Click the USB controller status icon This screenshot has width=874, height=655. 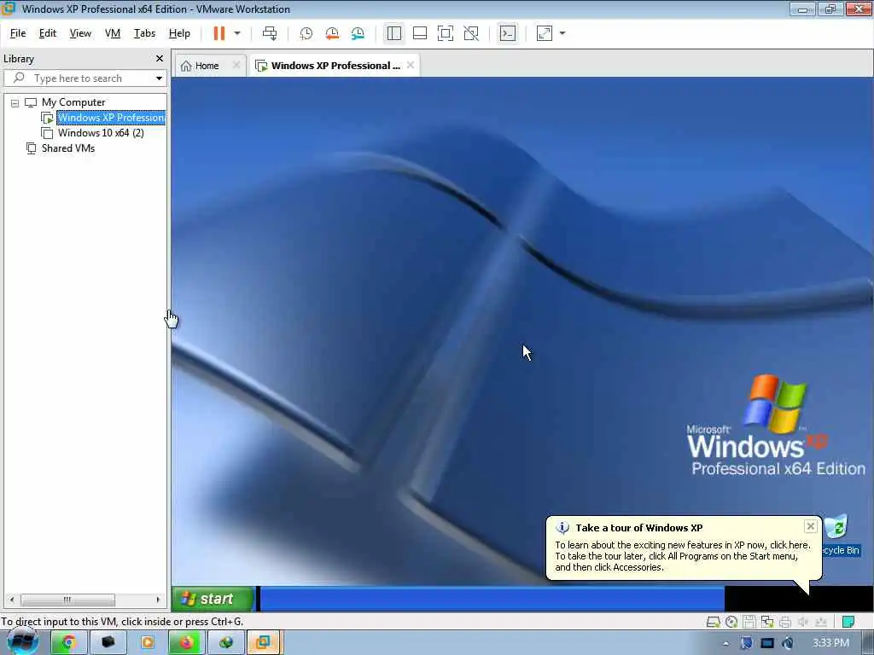pyautogui.click(x=820, y=622)
